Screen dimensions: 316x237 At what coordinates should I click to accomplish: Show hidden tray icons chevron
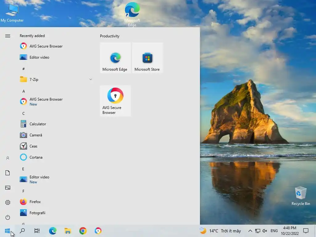[x=250, y=231]
